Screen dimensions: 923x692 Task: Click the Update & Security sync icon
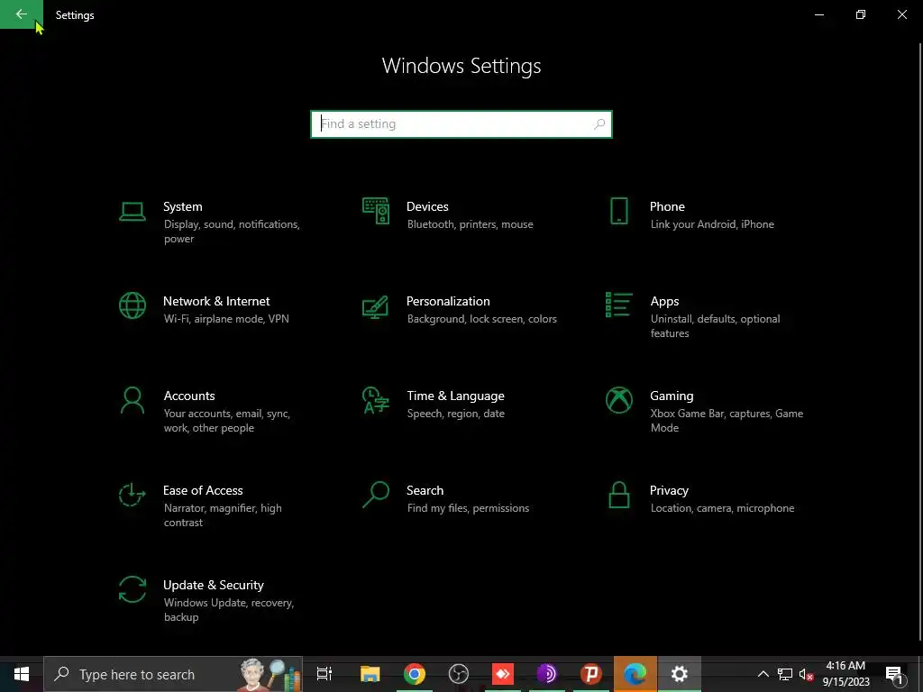coord(132,589)
